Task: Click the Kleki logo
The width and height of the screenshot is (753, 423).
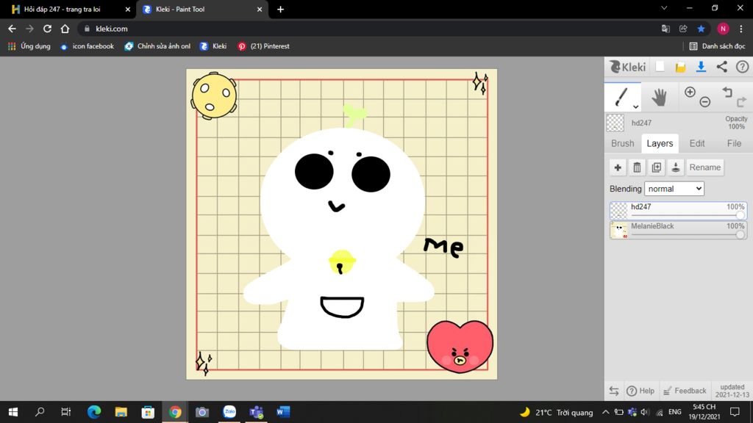Action: click(628, 67)
